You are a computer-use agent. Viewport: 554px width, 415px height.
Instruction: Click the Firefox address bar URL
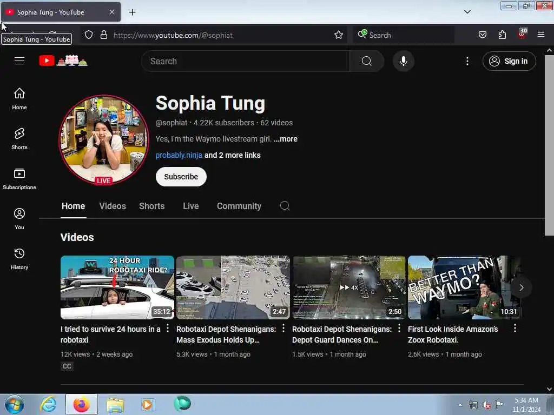[x=173, y=35]
